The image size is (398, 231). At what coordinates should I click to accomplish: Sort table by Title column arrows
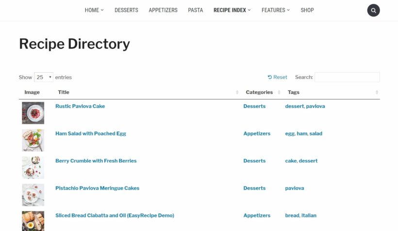click(237, 92)
